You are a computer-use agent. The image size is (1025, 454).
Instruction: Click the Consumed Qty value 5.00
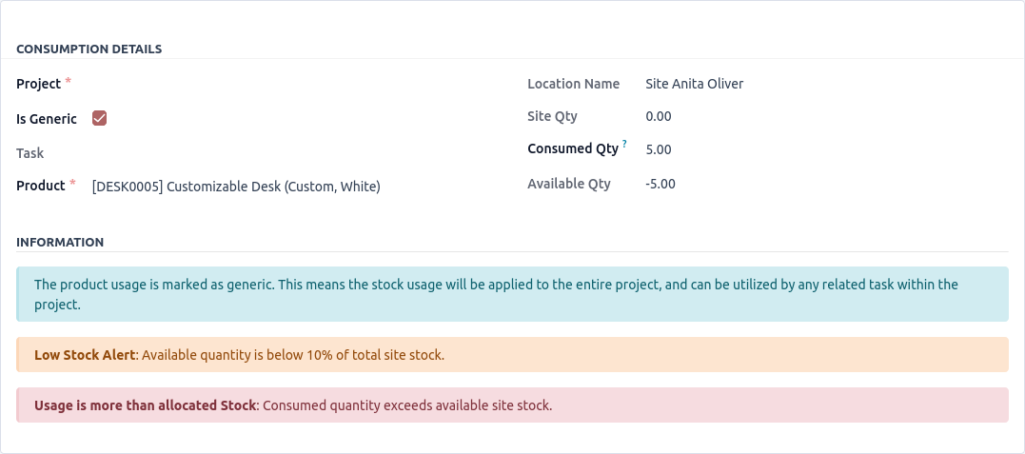659,150
